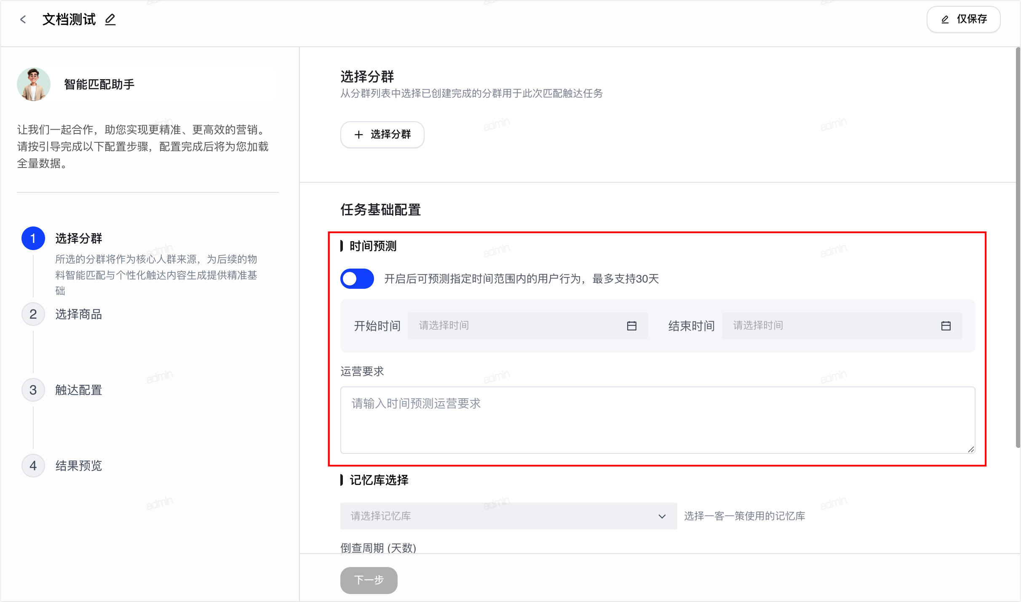Open the 请选择记忆库 dropdown
Image resolution: width=1021 pixels, height=602 pixels.
click(x=508, y=516)
